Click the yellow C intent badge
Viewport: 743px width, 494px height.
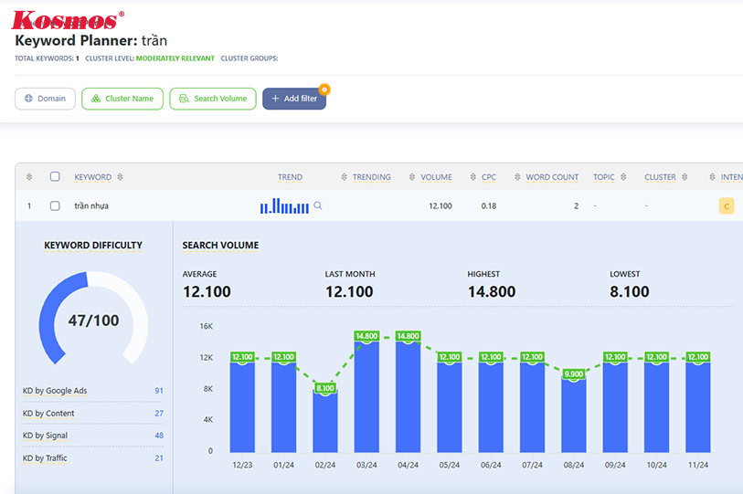tap(727, 206)
